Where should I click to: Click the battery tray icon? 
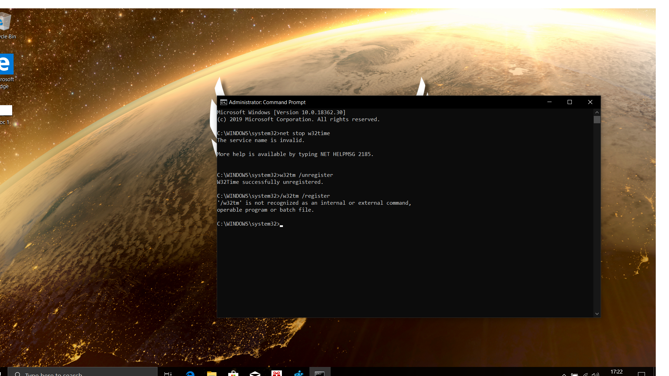tap(574, 374)
